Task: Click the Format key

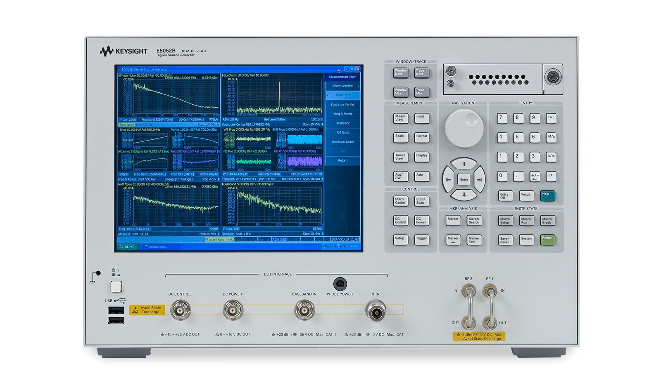Action: tap(421, 138)
